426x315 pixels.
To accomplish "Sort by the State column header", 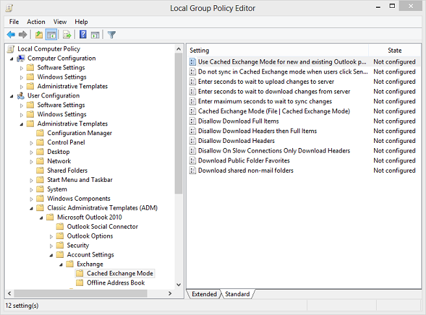I will tap(394, 50).
